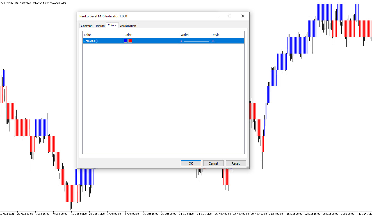Open the Inputs tab
The image size is (372, 217).
100,26
